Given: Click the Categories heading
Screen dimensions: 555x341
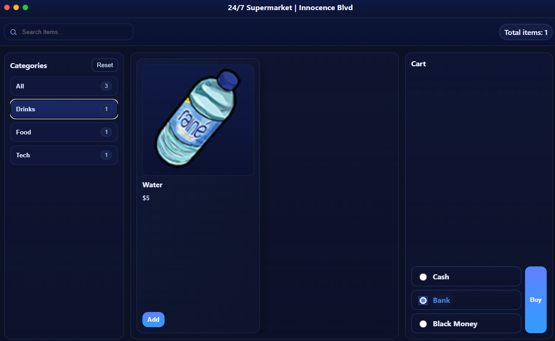Looking at the screenshot, I should [29, 65].
